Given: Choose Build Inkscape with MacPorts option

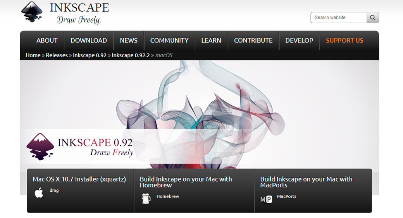Looking at the screenshot, I should point(306,182).
